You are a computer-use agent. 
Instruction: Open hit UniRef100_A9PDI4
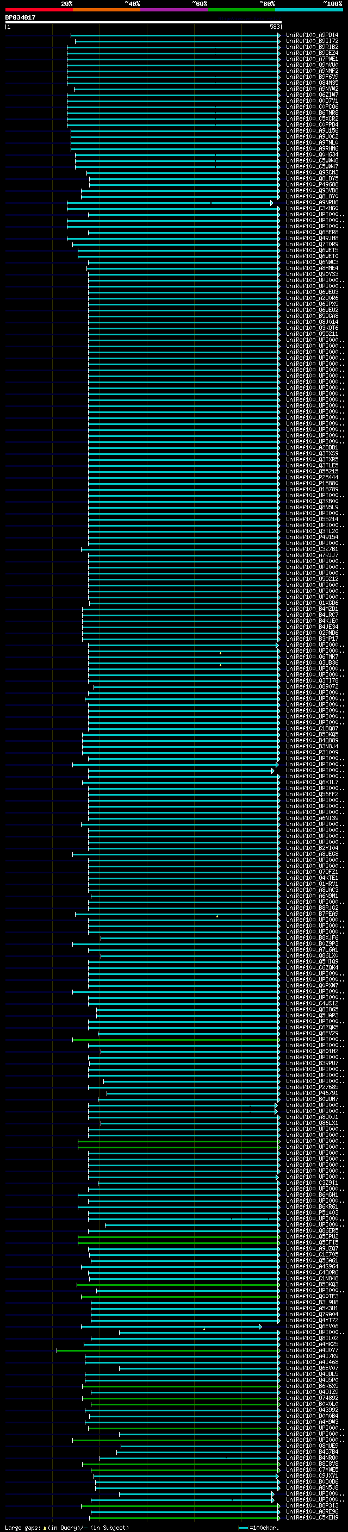pyautogui.click(x=312, y=35)
